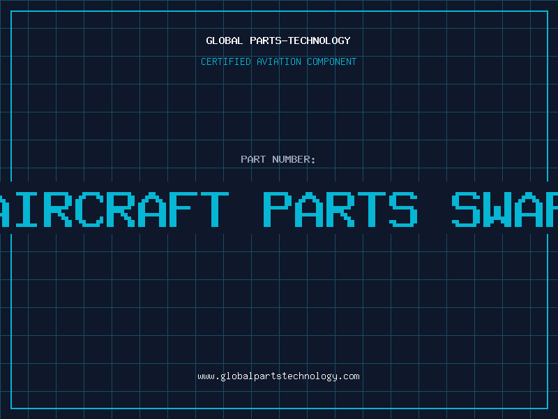Click the CERTIFIED AVIATION COMPONENT subtitle
558x419 pixels.
tap(278, 61)
